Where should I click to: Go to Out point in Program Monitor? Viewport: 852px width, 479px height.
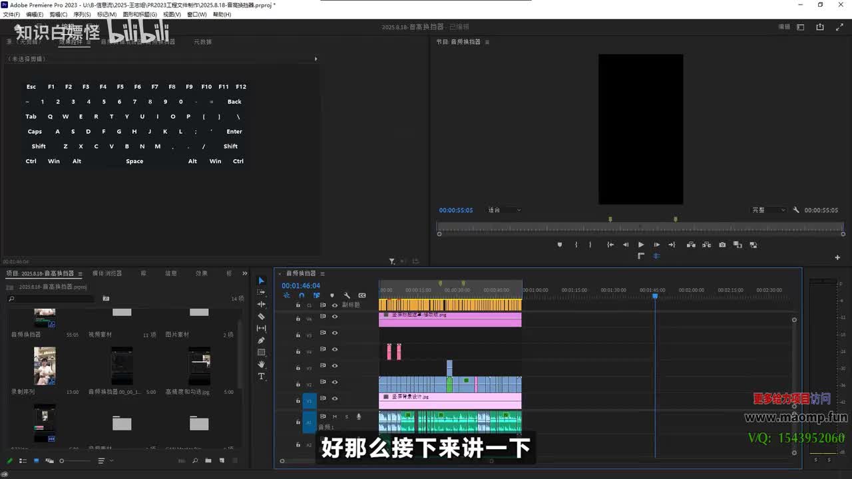coord(672,245)
